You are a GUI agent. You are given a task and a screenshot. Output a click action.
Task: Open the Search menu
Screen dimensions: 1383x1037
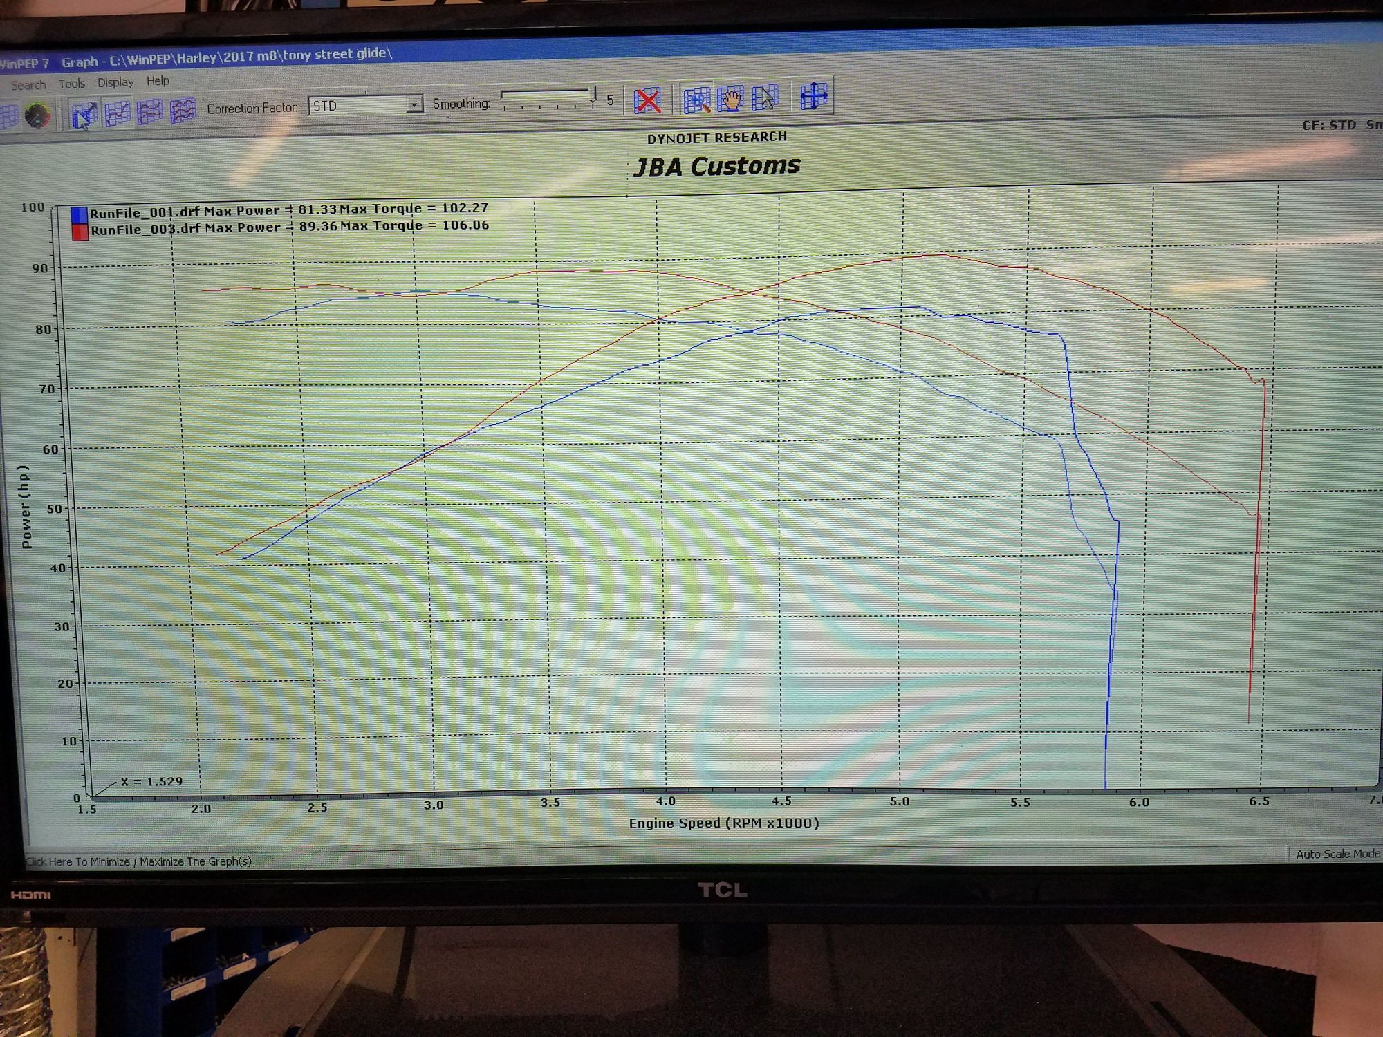click(x=28, y=85)
